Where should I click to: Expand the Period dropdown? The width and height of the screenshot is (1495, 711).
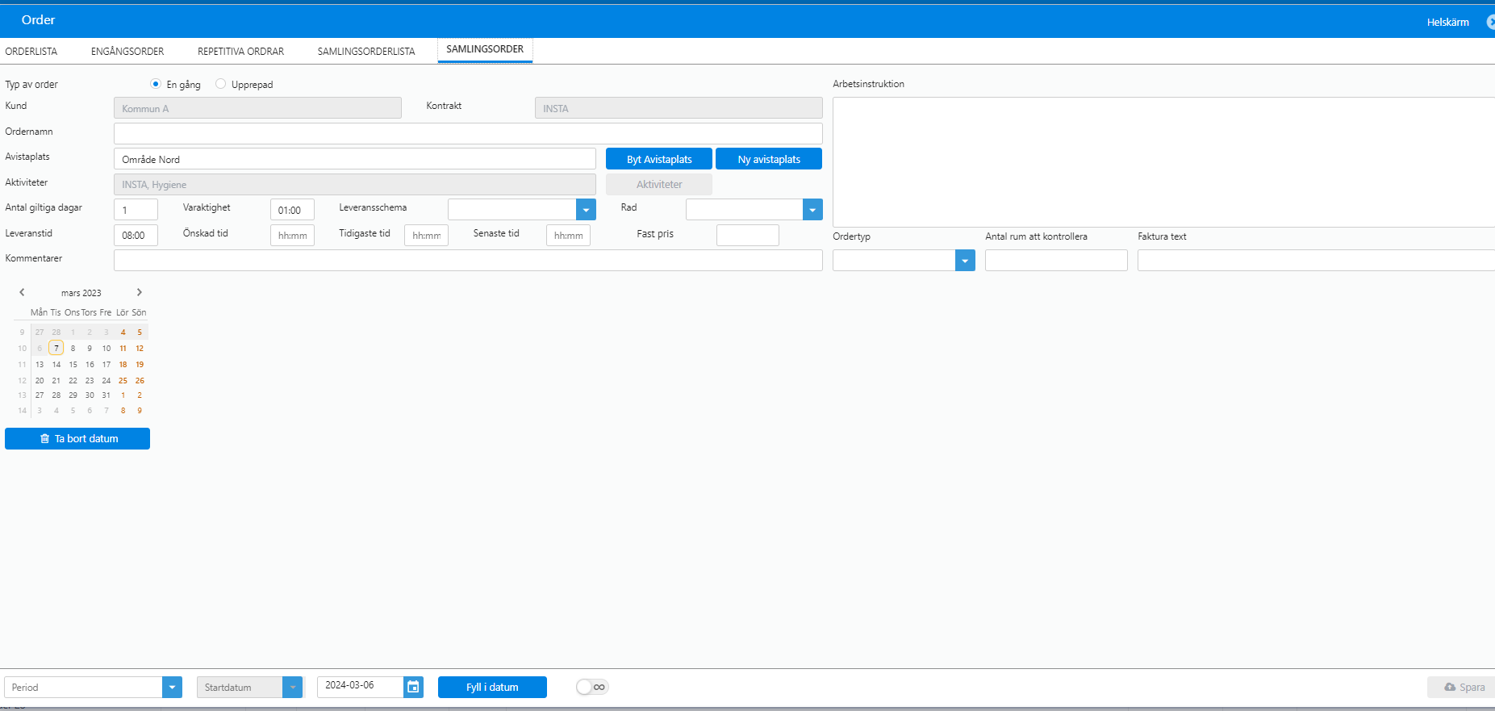pyautogui.click(x=172, y=688)
